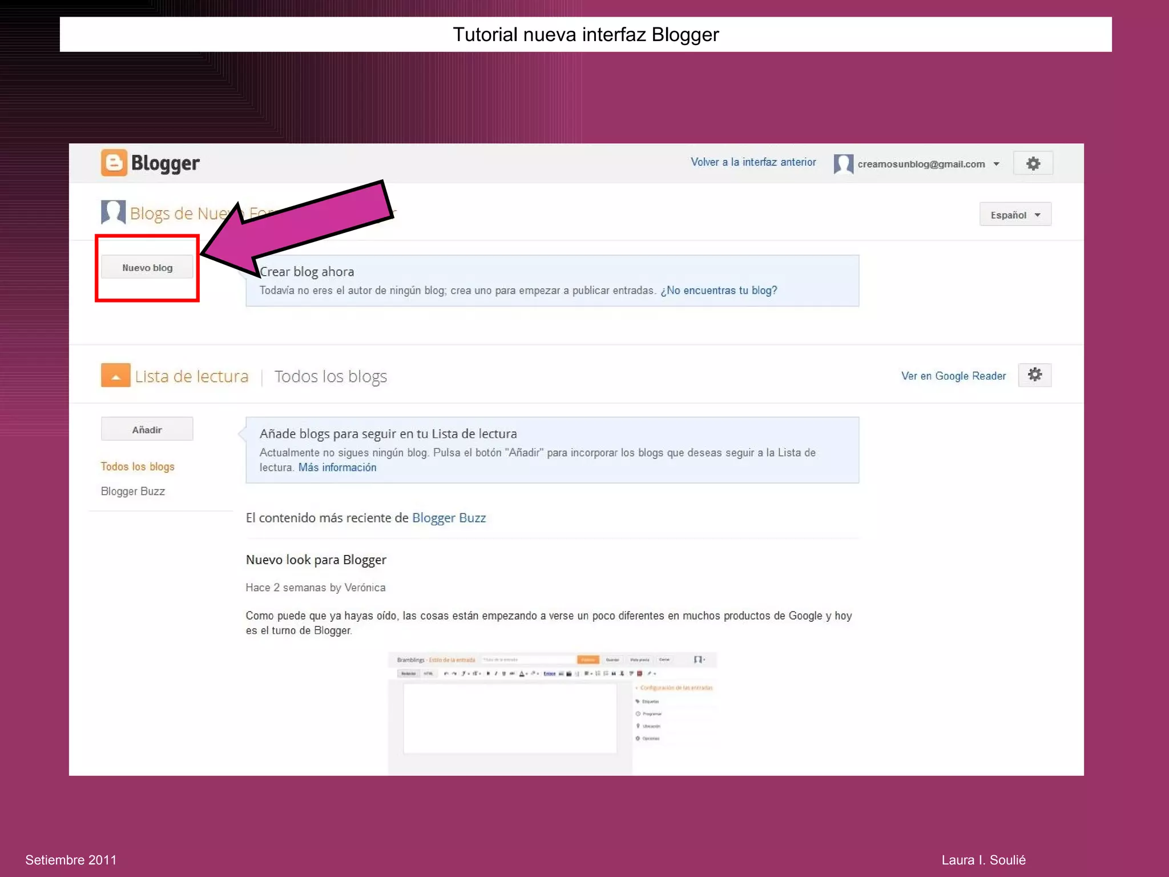Click the profile picture beside Blogs de Nueva

pyautogui.click(x=113, y=212)
